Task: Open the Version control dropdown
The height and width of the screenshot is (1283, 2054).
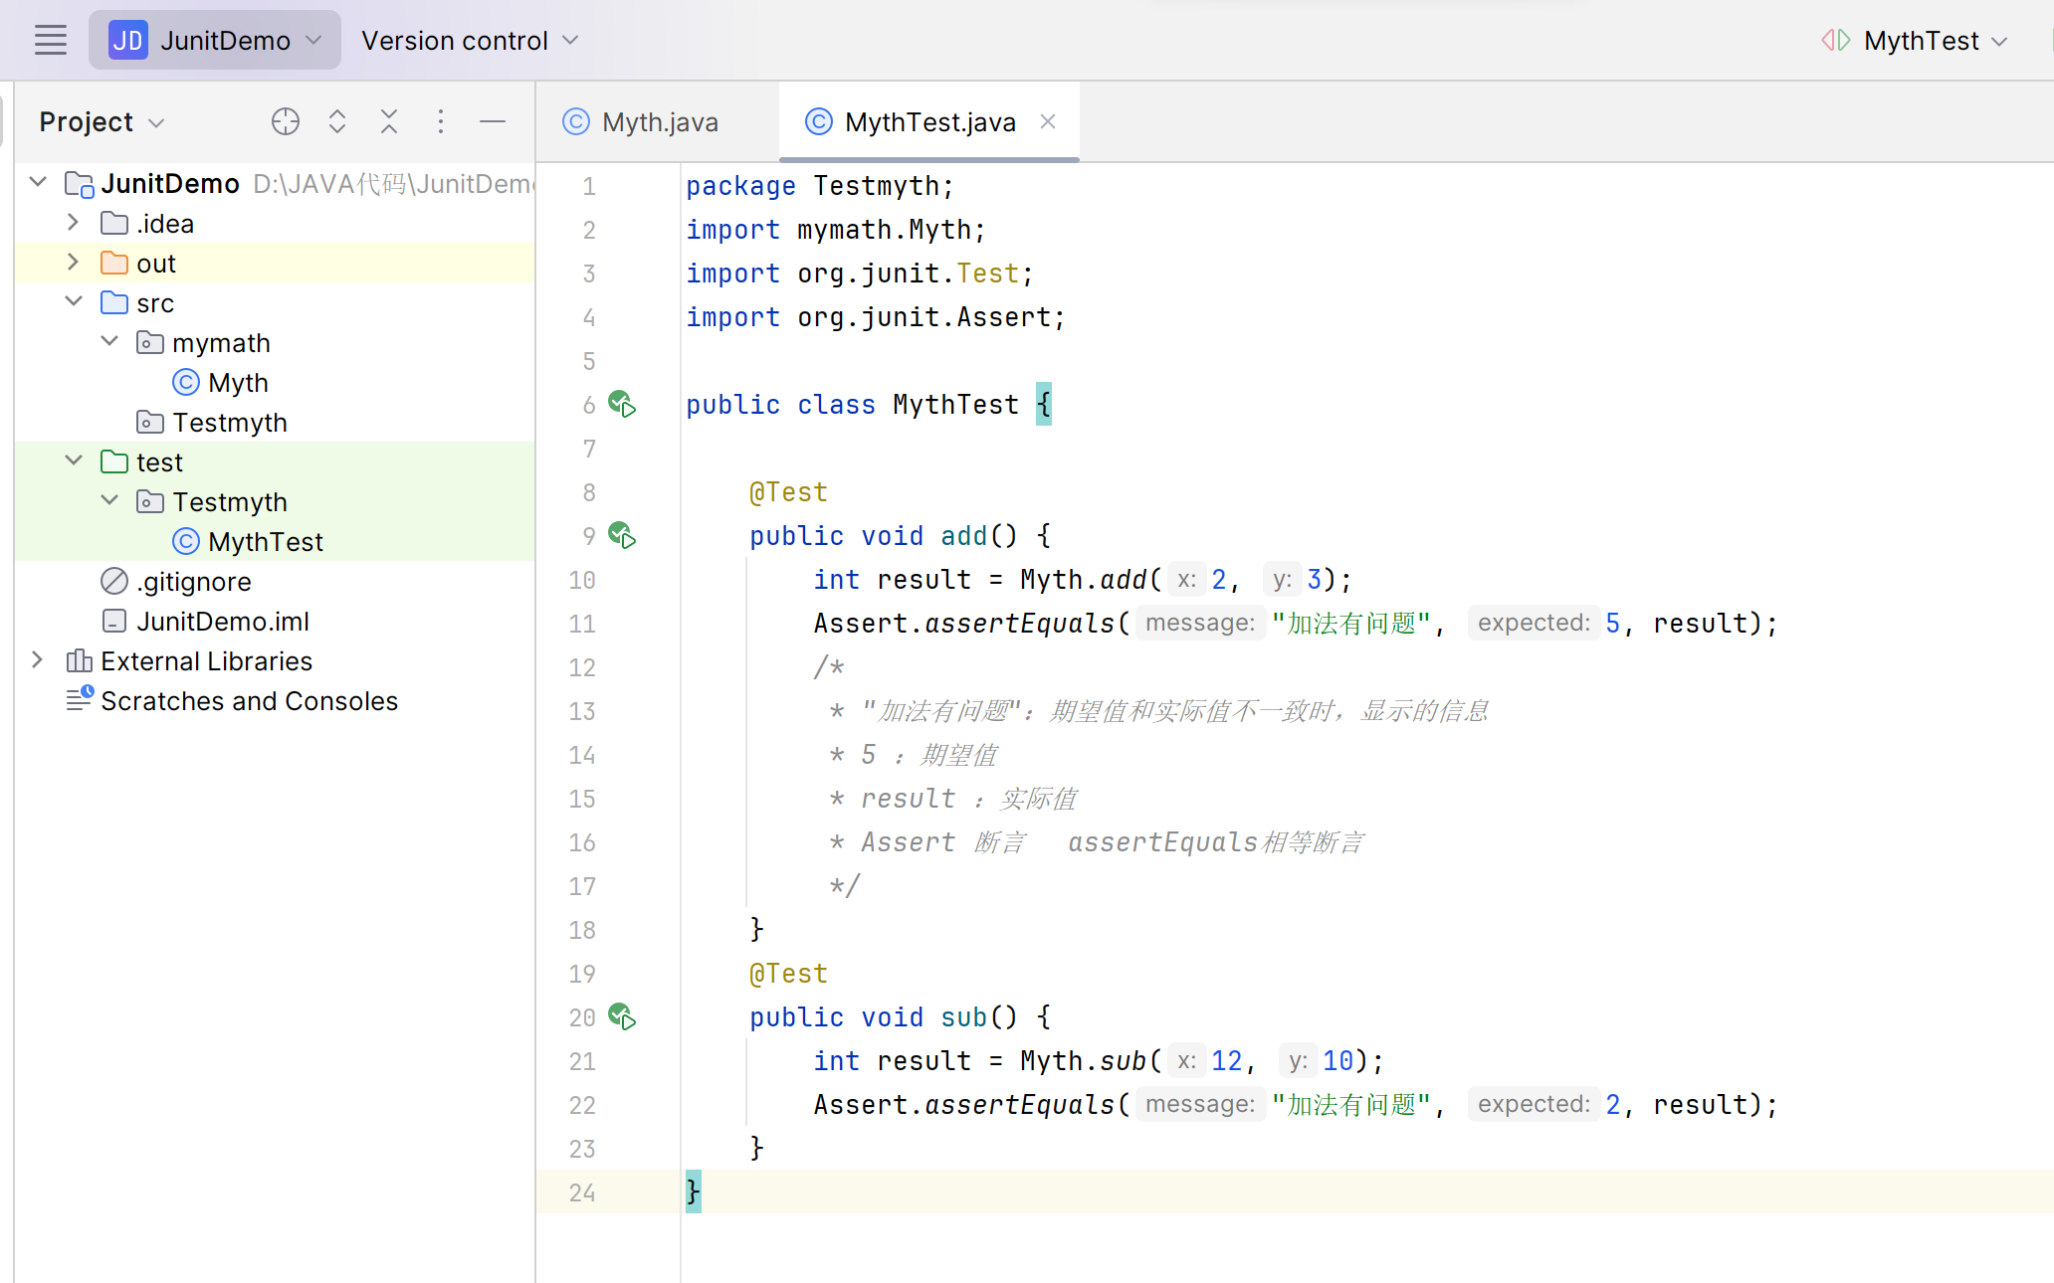Action: tap(470, 41)
